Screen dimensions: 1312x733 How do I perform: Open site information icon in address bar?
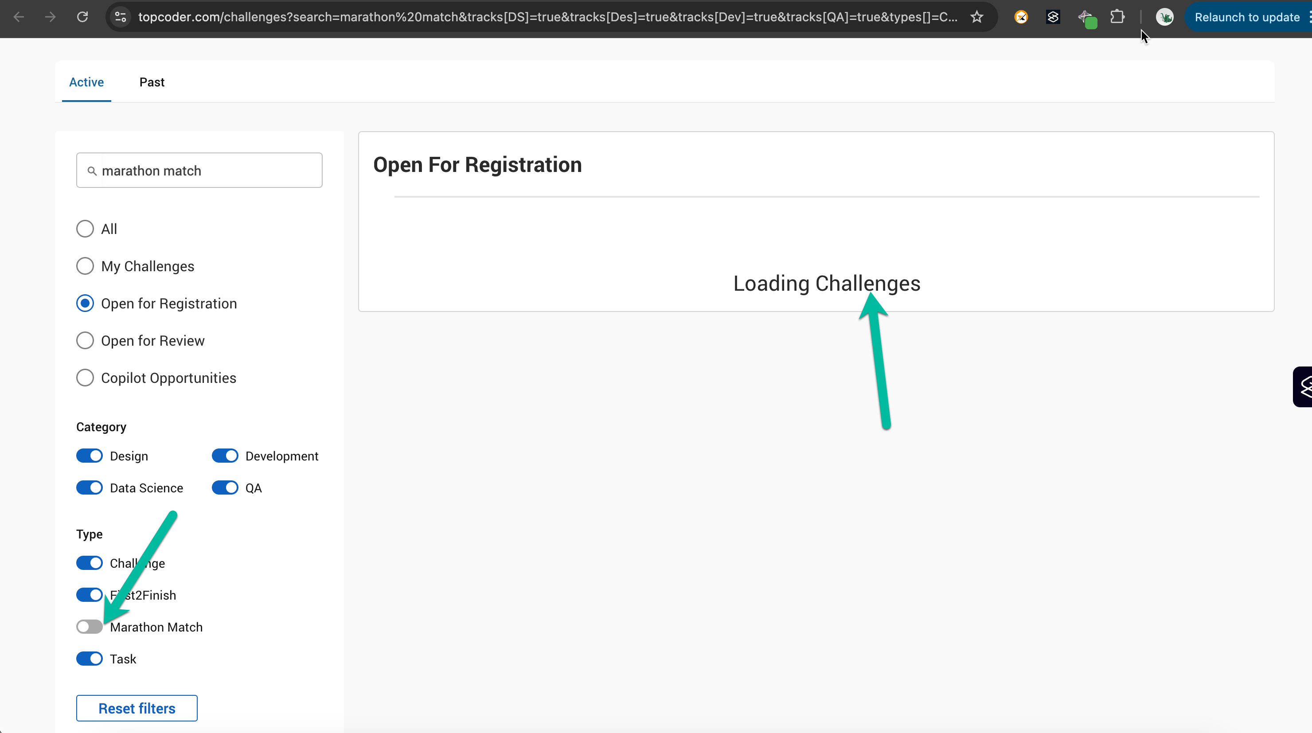click(121, 17)
